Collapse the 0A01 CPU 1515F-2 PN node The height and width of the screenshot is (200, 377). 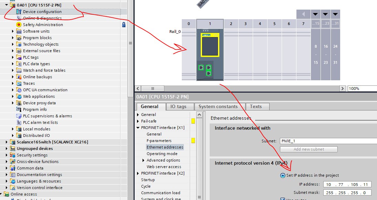(7, 5)
